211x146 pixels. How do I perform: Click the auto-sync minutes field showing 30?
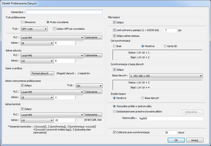pyautogui.click(x=170, y=132)
